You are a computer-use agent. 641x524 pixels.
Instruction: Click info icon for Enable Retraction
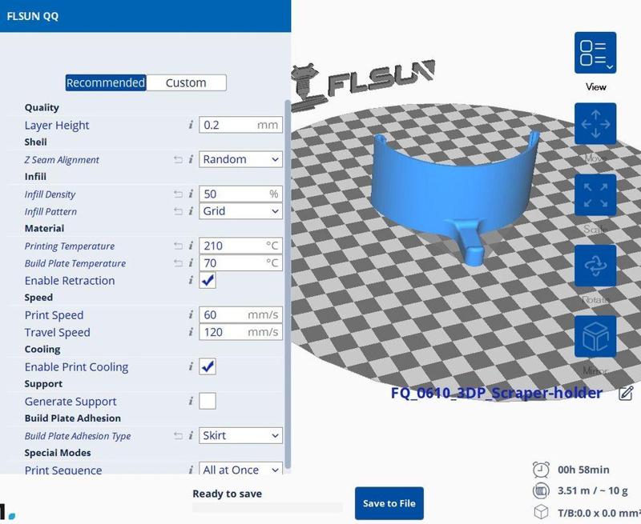coord(191,280)
